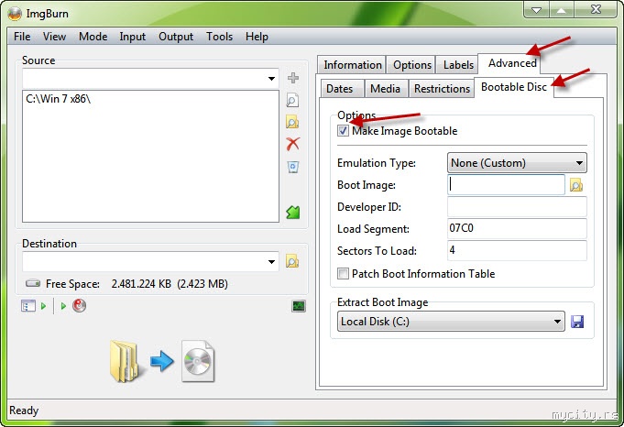
Task: Click the green arrow icon below Source tools
Action: point(293,212)
